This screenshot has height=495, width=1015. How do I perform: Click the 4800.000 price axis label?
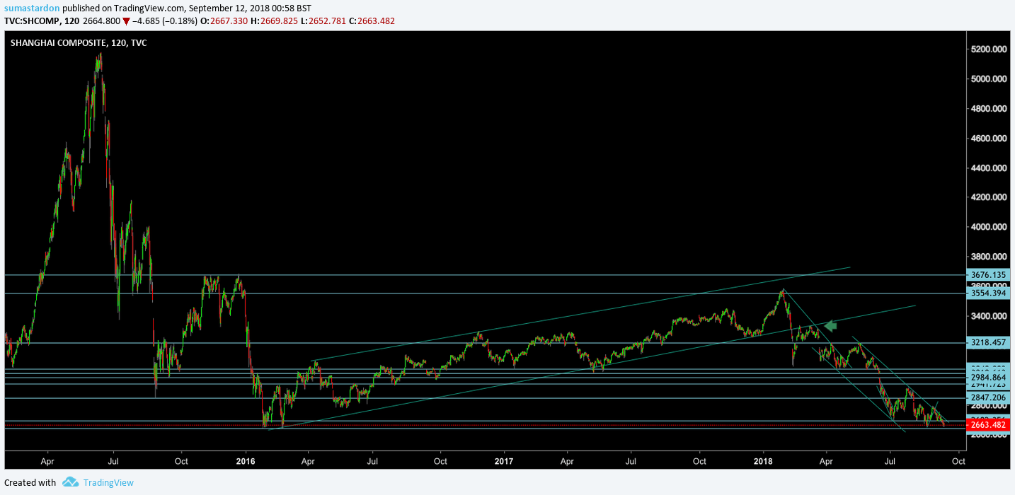tap(990, 108)
